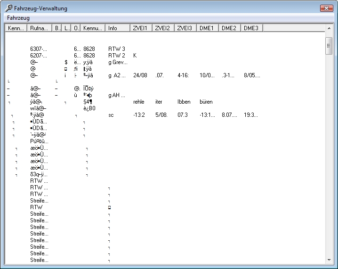Click the Fahrzeug-Verwaltung title bar app icon
Screen dimensions: 338x269
pos(8,8)
